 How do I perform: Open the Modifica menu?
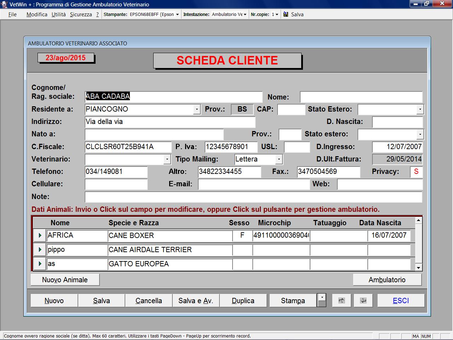coord(37,15)
